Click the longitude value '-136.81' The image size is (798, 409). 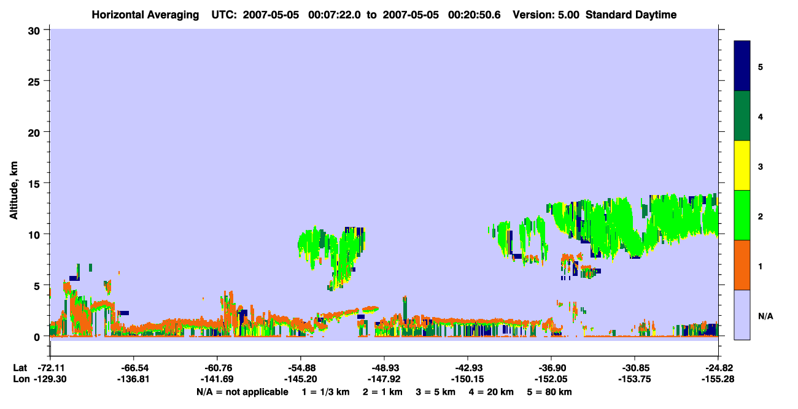(134, 379)
